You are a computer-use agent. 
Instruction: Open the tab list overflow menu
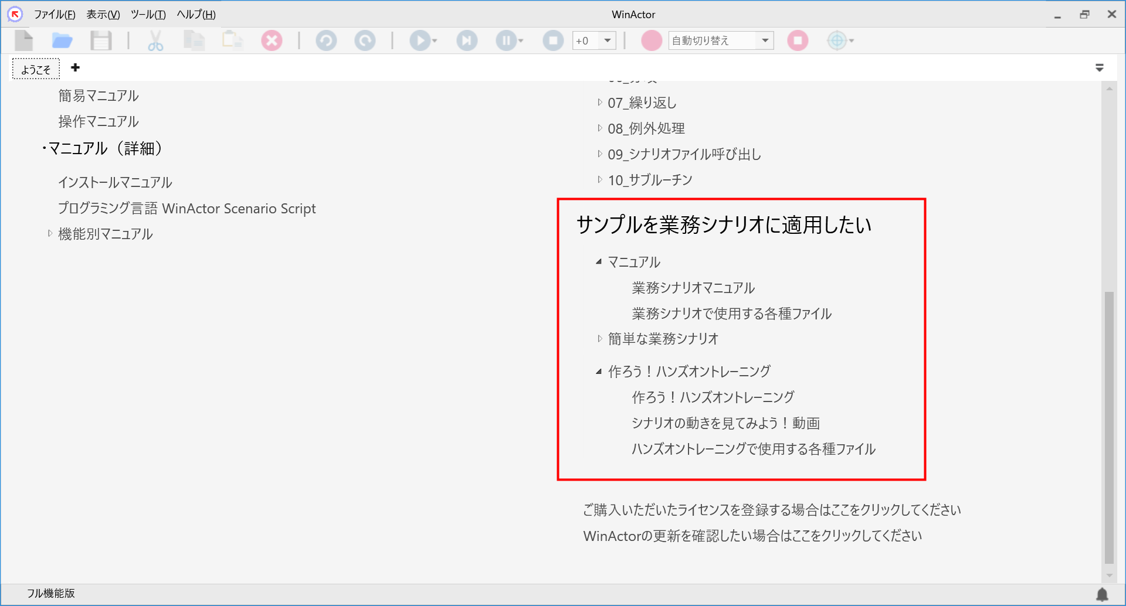click(1100, 68)
